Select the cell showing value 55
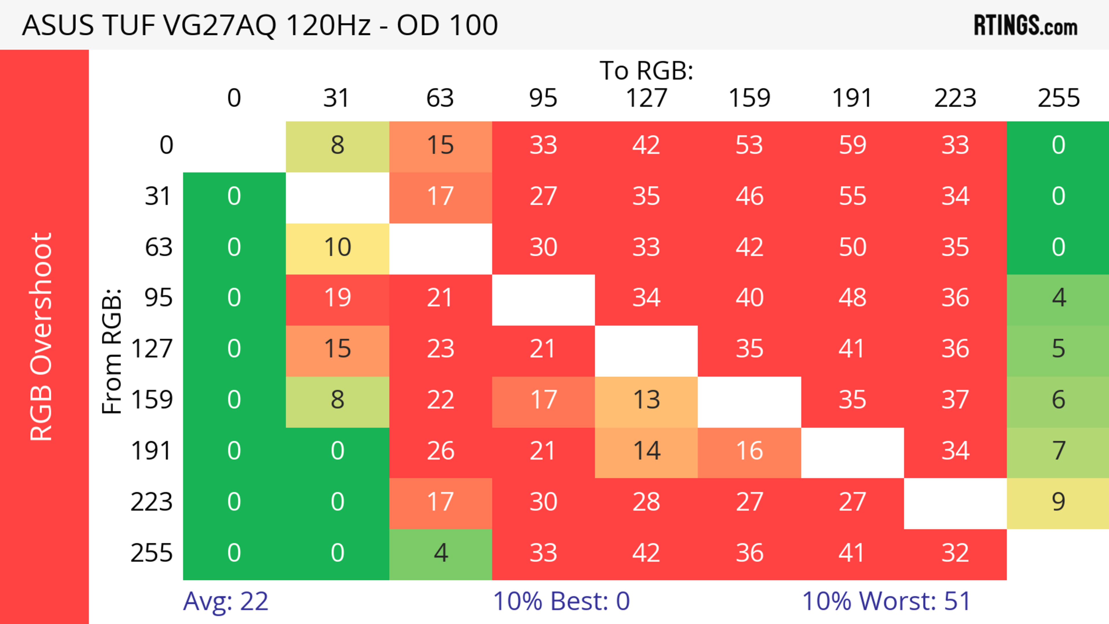Image resolution: width=1109 pixels, height=624 pixels. tap(852, 197)
